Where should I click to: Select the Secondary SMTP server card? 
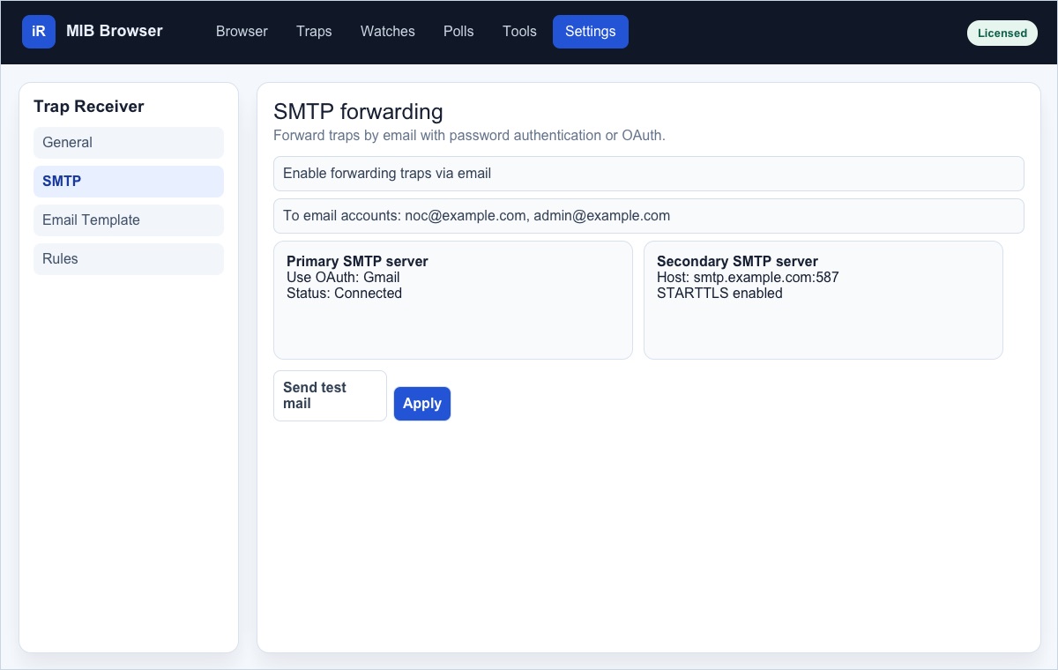point(823,300)
